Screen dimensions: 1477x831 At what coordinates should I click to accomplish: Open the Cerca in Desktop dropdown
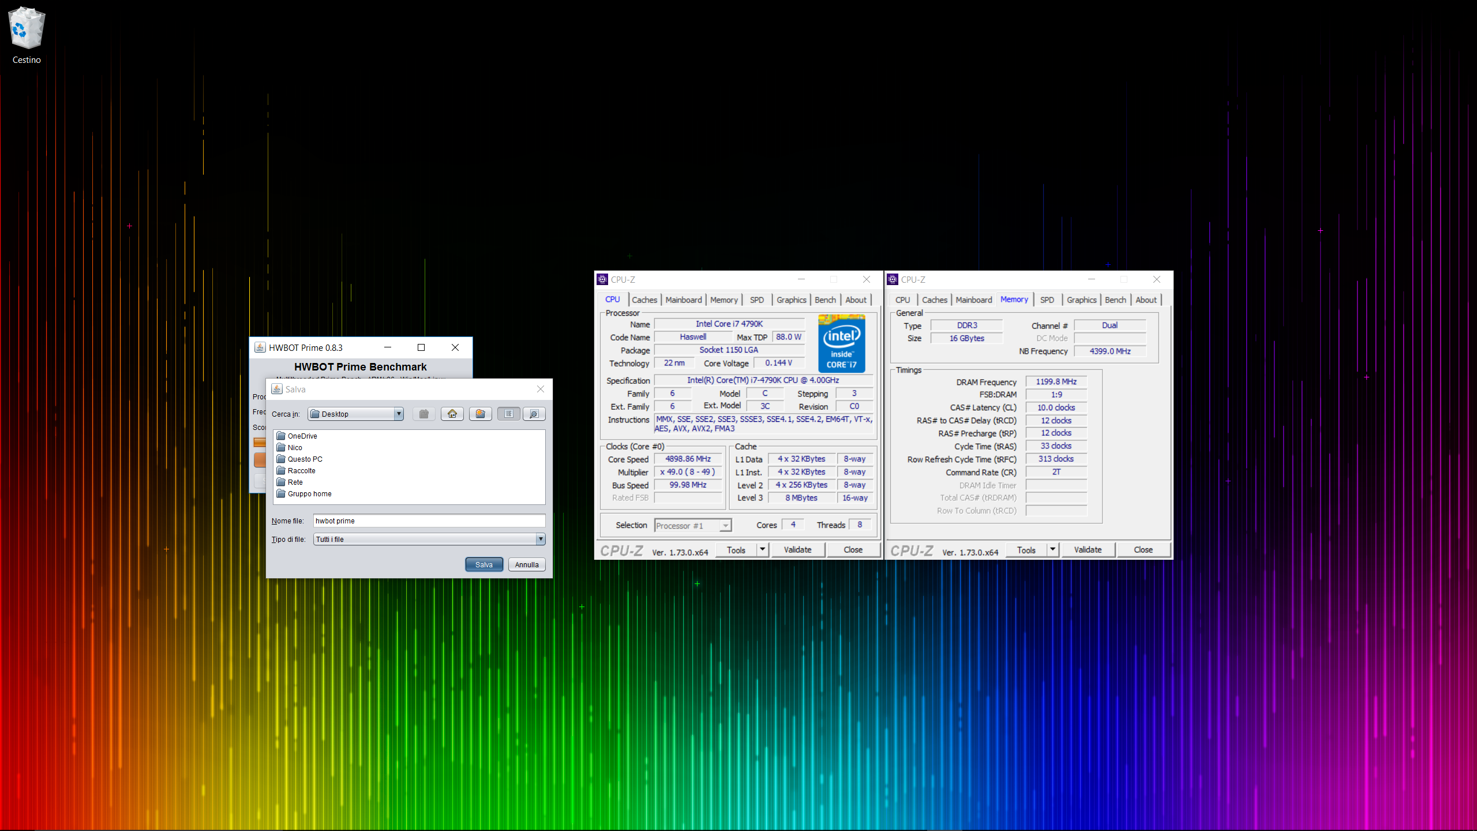pos(356,414)
